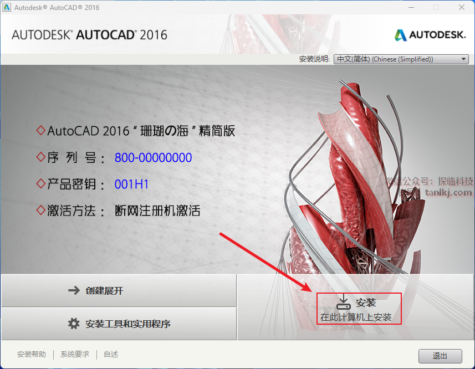Click the 安装说明 label text
The height and width of the screenshot is (369, 475).
coord(314,59)
